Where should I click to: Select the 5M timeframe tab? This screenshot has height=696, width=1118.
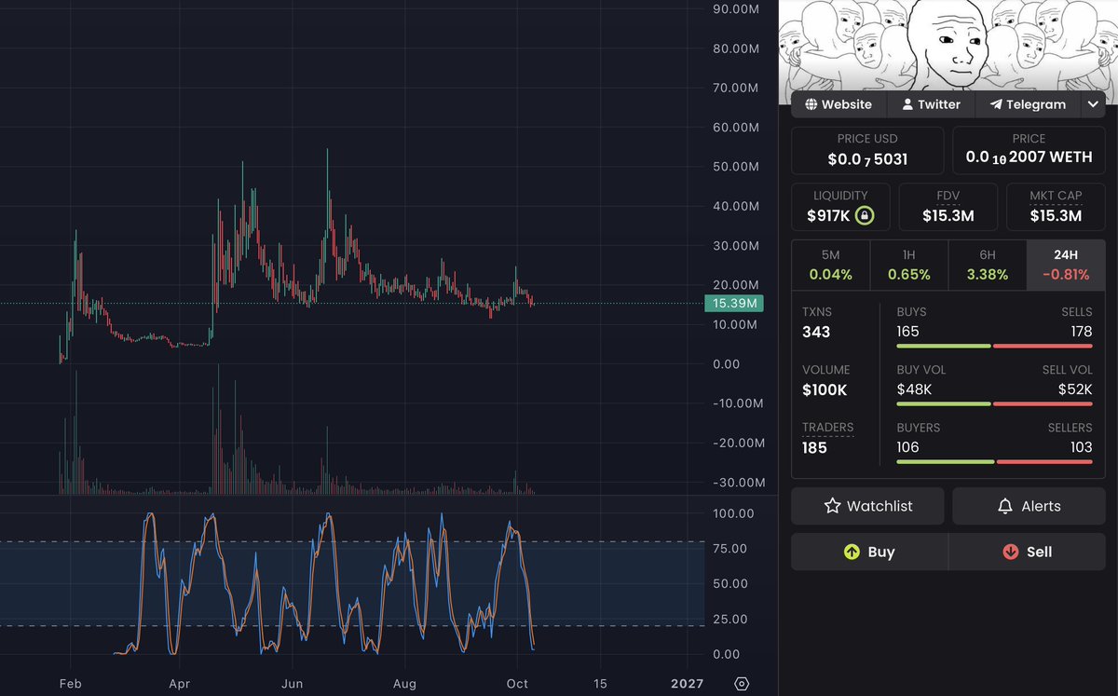(831, 265)
